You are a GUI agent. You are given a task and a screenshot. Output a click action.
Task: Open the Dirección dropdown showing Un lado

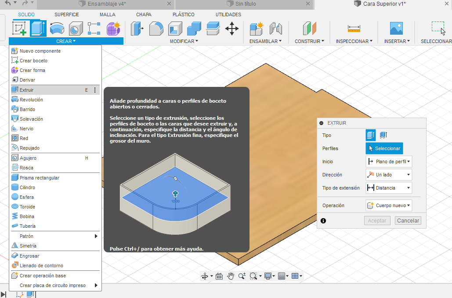coord(389,175)
